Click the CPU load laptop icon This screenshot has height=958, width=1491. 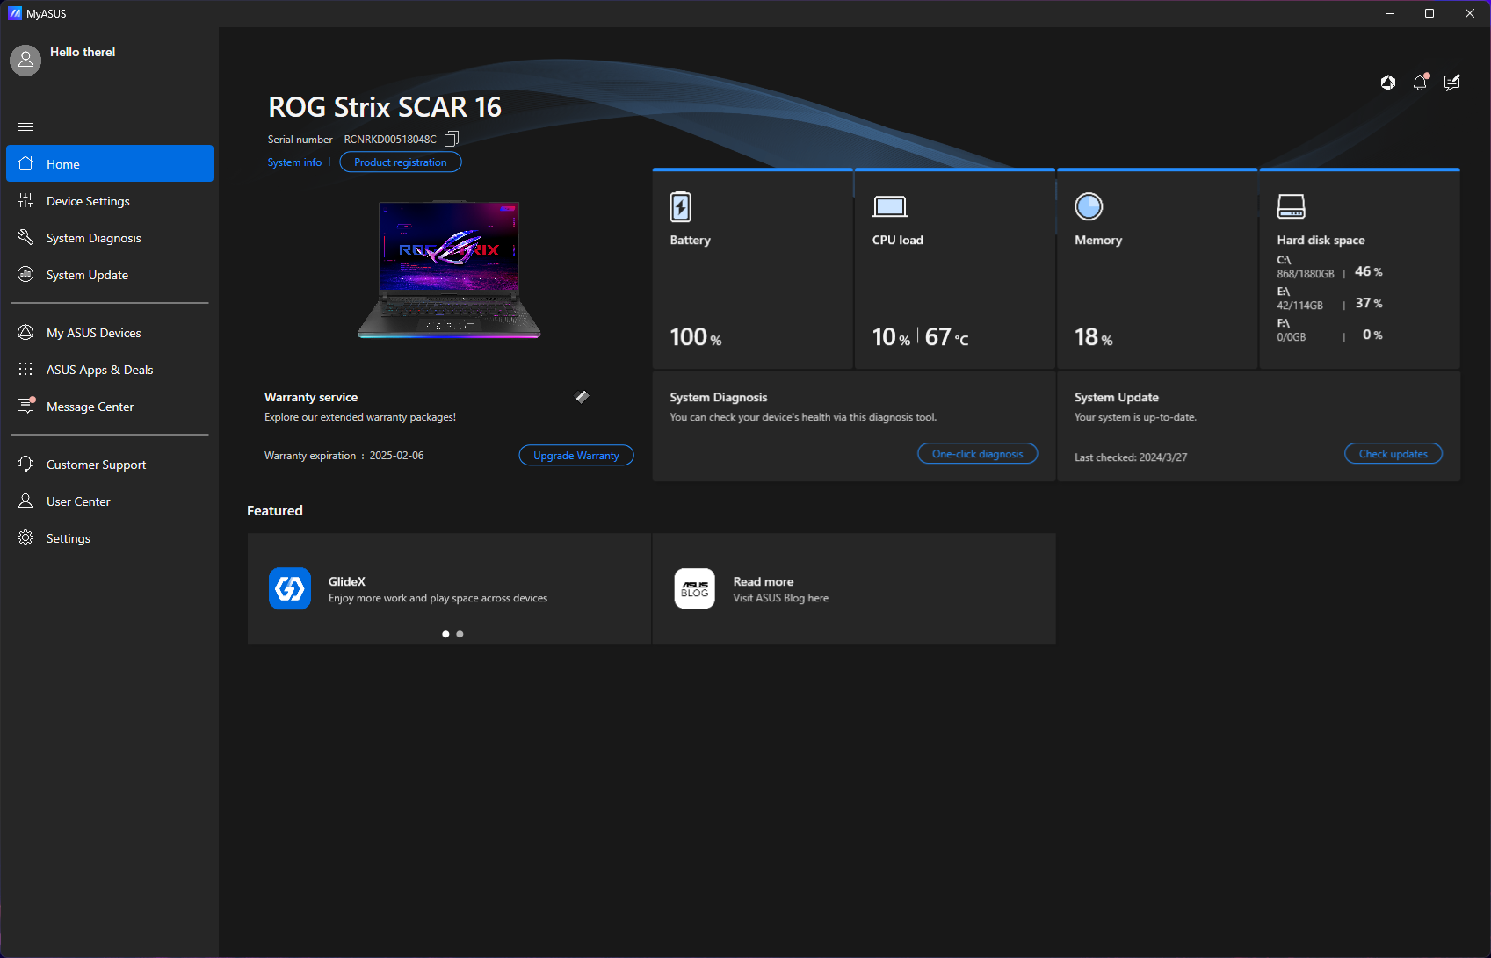[890, 206]
